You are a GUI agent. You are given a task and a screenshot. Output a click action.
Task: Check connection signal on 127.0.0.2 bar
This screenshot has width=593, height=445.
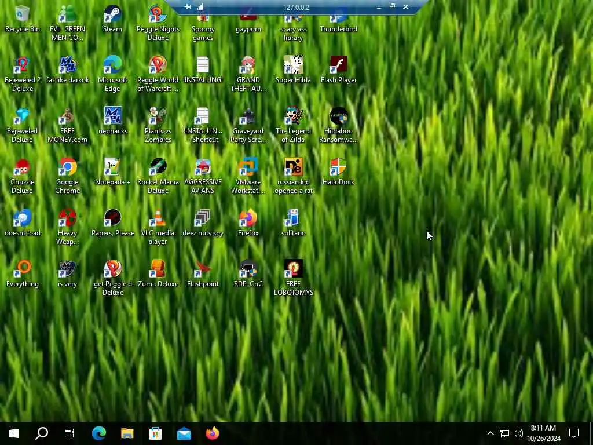200,7
